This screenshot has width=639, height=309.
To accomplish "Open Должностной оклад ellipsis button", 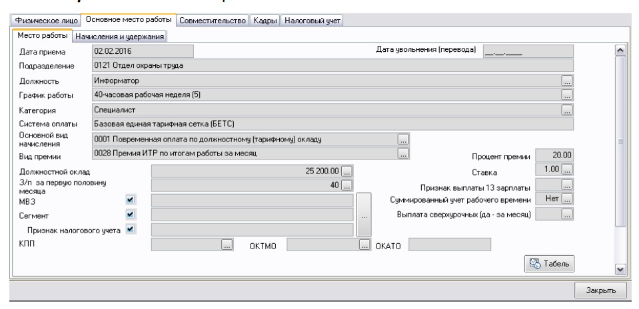I will [x=346, y=171].
